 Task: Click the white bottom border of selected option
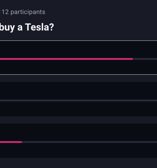coord(78,74)
